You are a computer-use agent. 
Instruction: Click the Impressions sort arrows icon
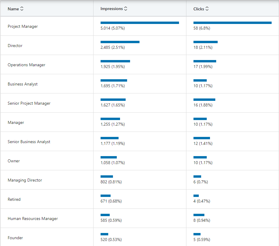(x=126, y=9)
